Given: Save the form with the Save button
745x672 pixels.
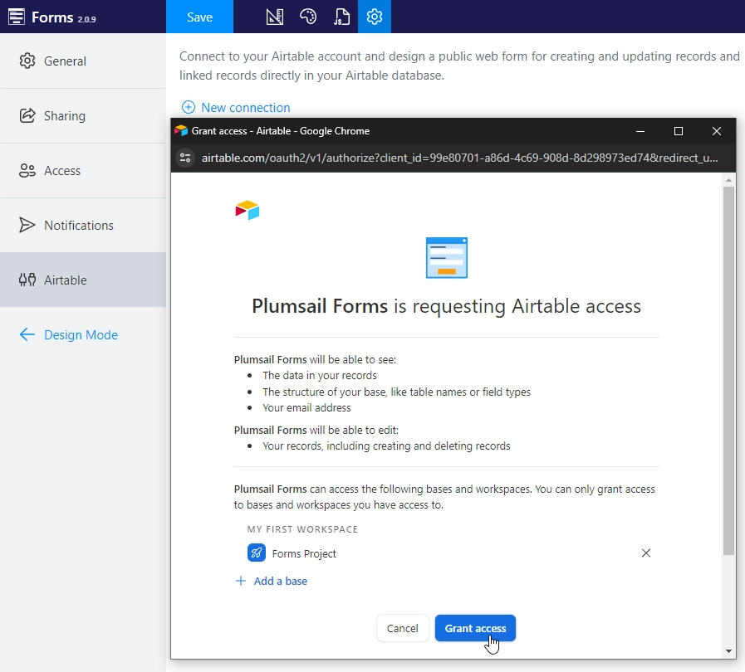Looking at the screenshot, I should 199,17.
